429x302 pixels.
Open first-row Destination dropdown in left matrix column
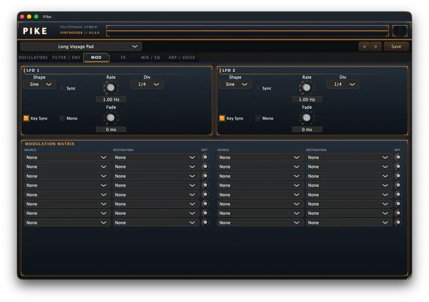click(x=156, y=158)
